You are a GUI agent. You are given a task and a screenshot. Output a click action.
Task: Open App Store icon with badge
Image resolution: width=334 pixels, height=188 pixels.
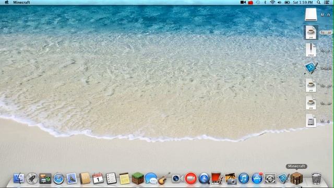point(257,178)
